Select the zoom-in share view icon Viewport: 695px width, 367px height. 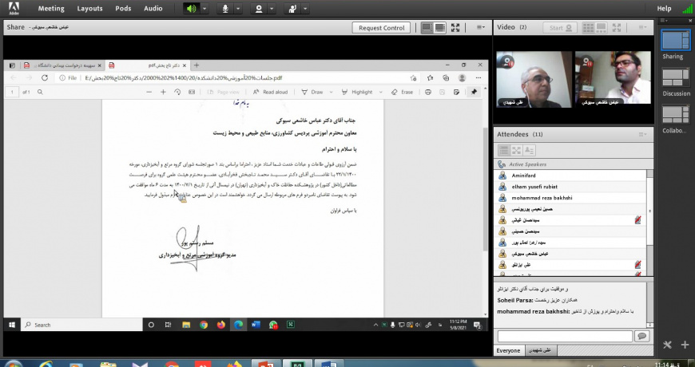click(439, 28)
